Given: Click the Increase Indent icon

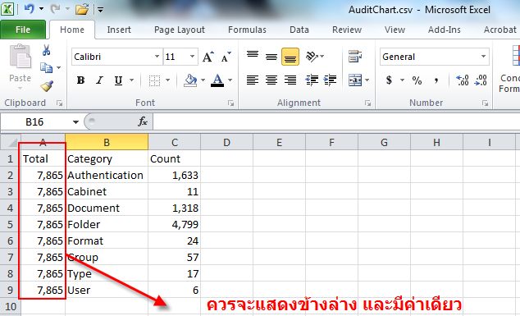Looking at the screenshot, I should point(330,80).
